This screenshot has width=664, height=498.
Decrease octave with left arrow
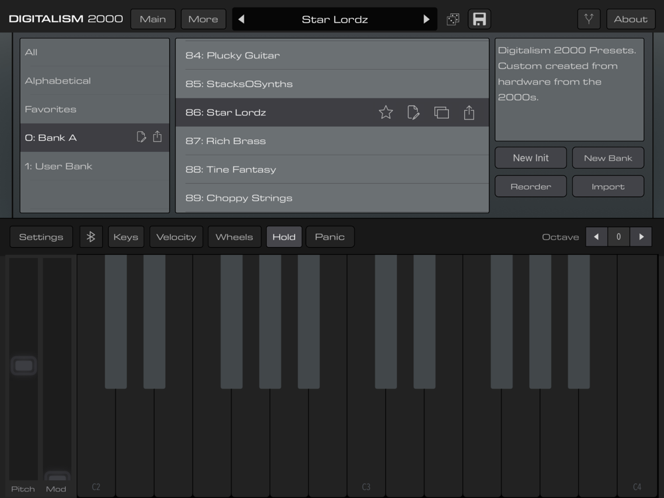[596, 237]
